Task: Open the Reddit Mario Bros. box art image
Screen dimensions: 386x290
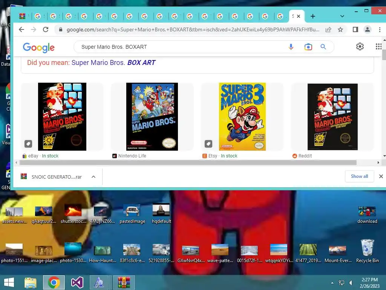Action: (332, 117)
